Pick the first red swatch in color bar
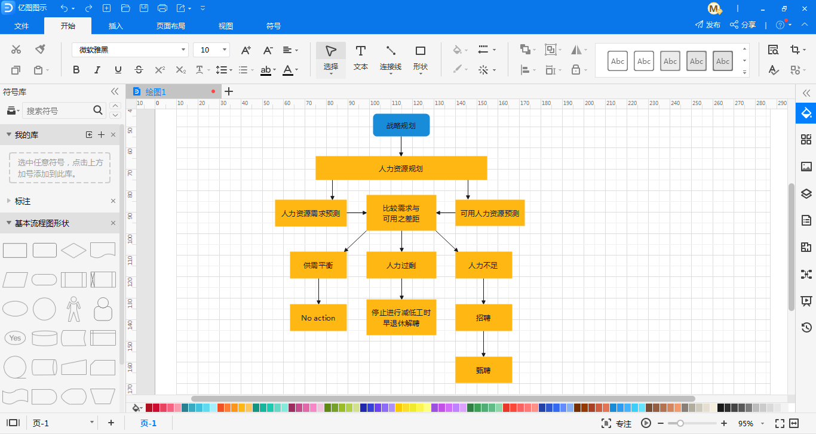The width and height of the screenshot is (816, 434). [149, 408]
